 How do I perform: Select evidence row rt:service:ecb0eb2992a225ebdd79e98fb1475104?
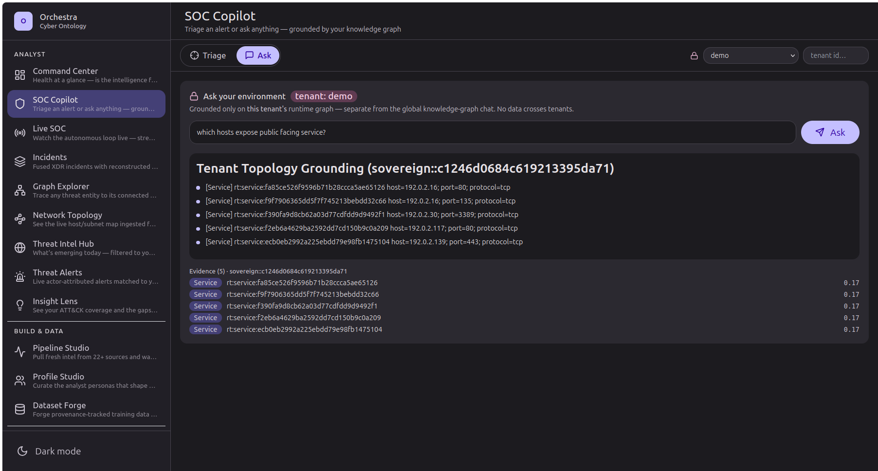point(524,329)
